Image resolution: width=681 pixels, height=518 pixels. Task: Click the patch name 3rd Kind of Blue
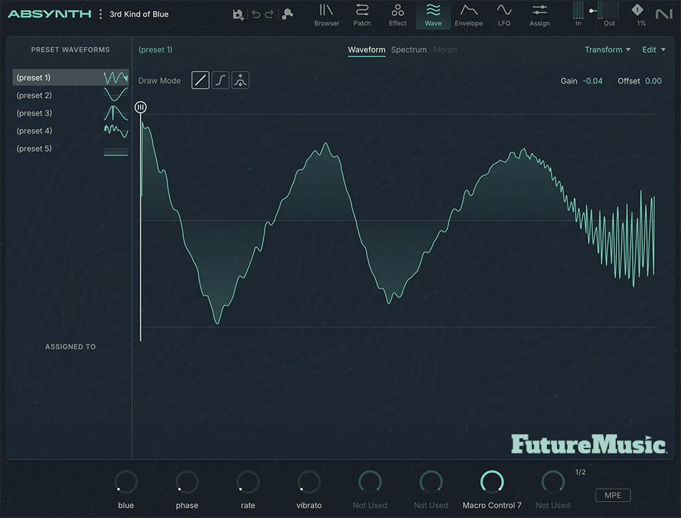click(x=139, y=14)
